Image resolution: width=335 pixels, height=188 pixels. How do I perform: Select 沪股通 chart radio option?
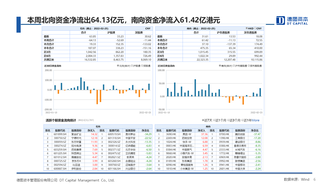(x=132, y=66)
